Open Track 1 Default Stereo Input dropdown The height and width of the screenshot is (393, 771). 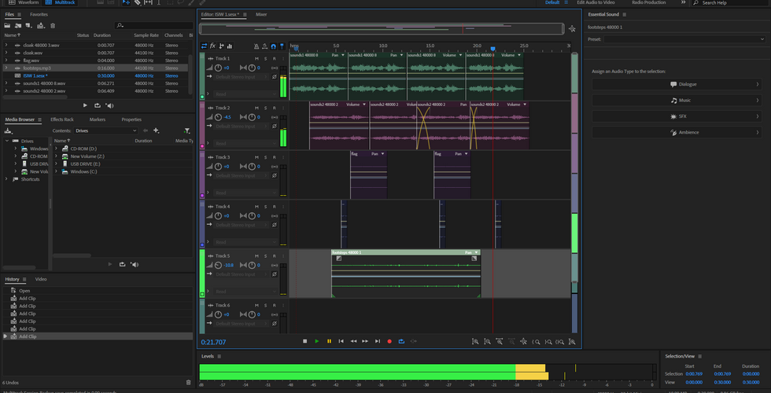(x=242, y=77)
